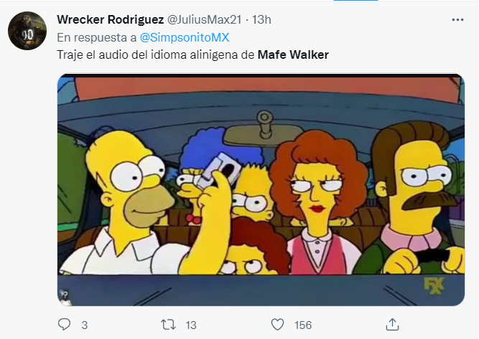View the 3 replies count
Screen dimensions: 479x339
[85, 325]
